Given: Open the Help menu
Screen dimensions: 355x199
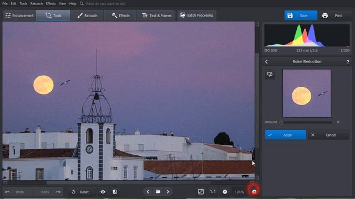Looking at the screenshot, I should (73, 4).
